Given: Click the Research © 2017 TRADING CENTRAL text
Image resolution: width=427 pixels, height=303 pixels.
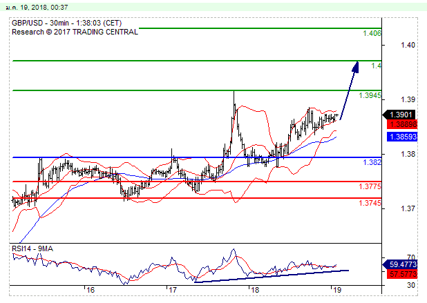Looking at the screenshot, I should tap(75, 32).
